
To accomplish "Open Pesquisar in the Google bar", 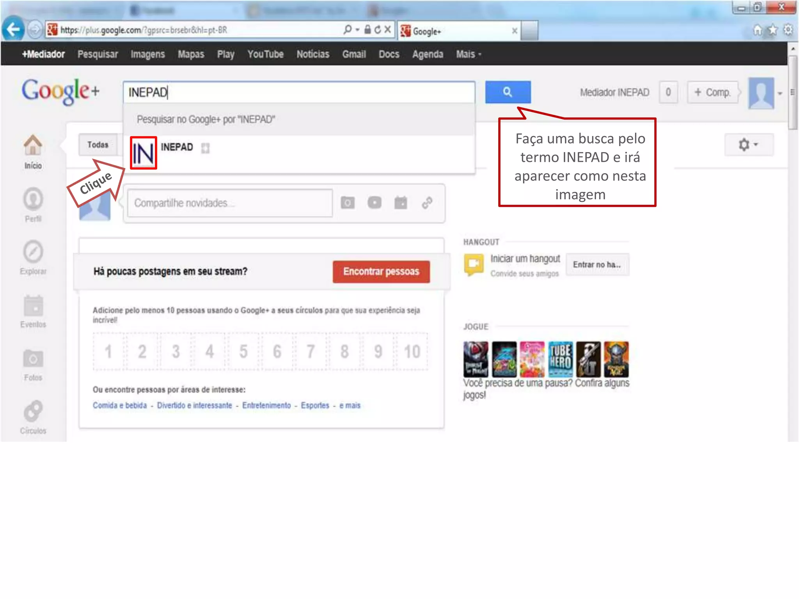I will [98, 54].
